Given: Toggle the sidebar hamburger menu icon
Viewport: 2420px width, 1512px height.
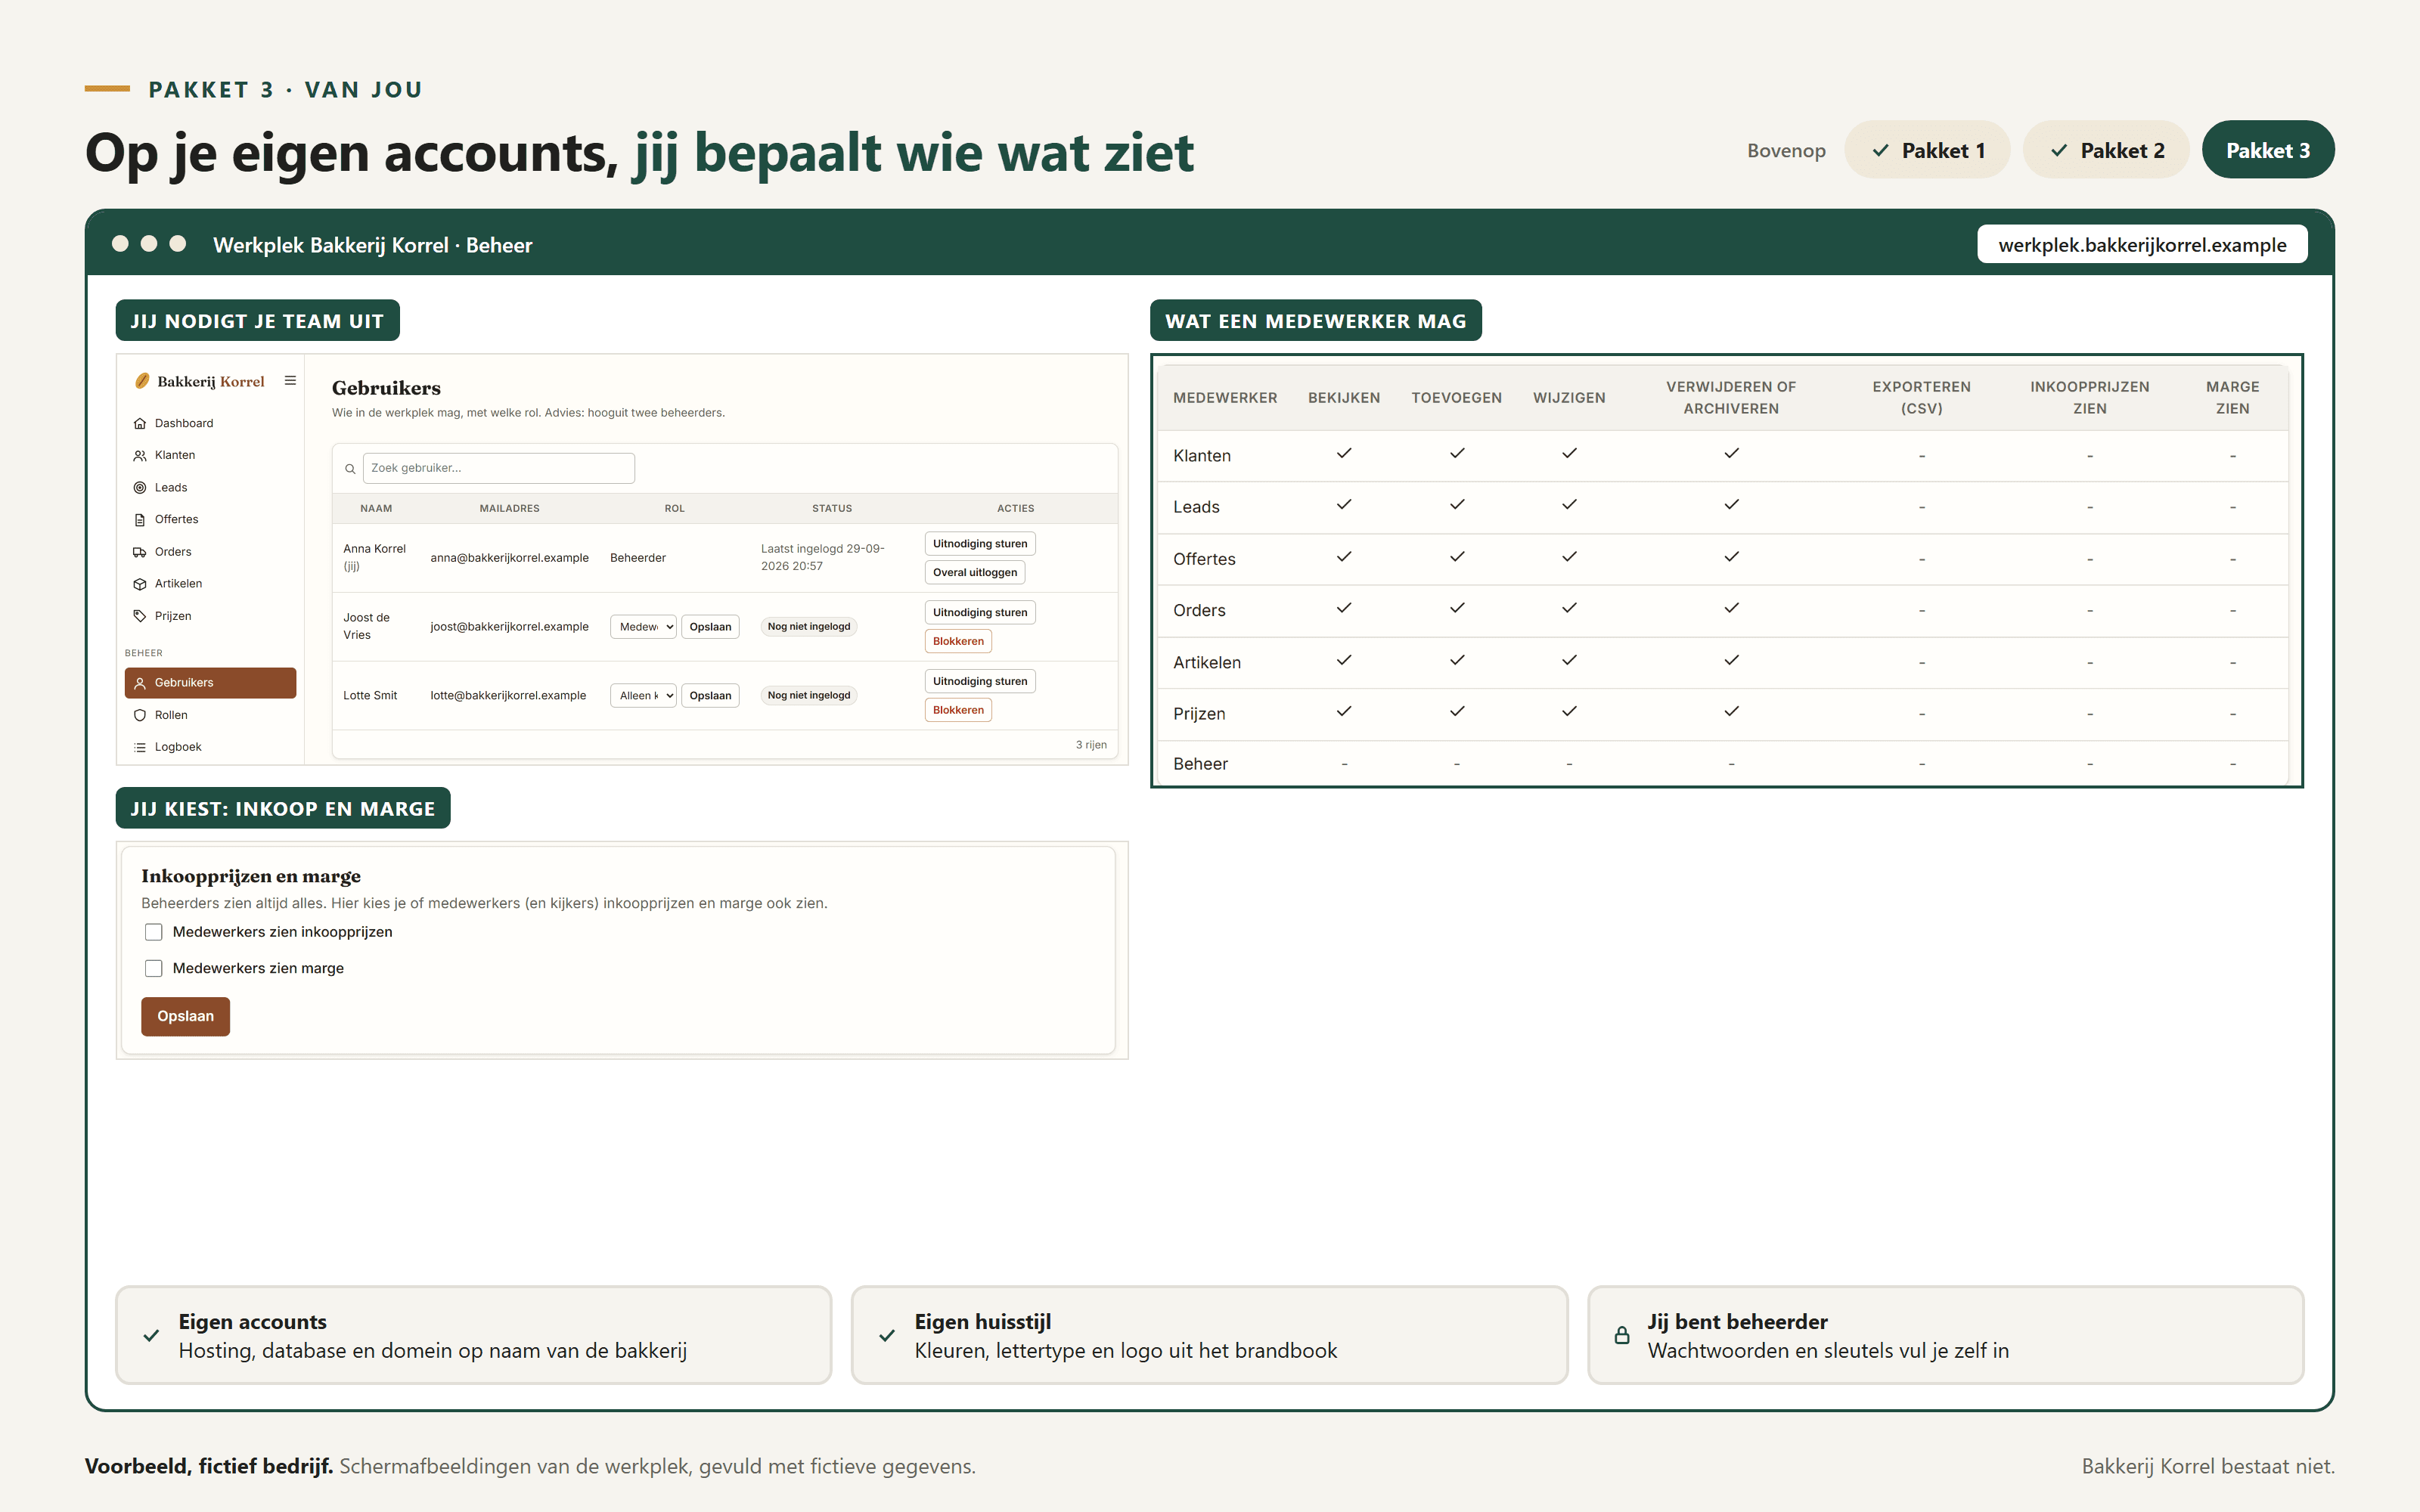Looking at the screenshot, I should (290, 380).
